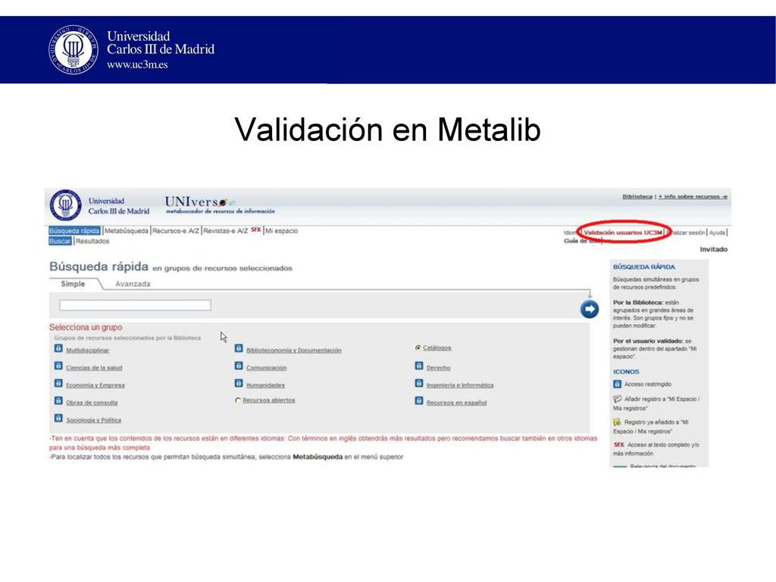Open the Humanidades group link
Viewport: 776px width, 582px height.
266,385
